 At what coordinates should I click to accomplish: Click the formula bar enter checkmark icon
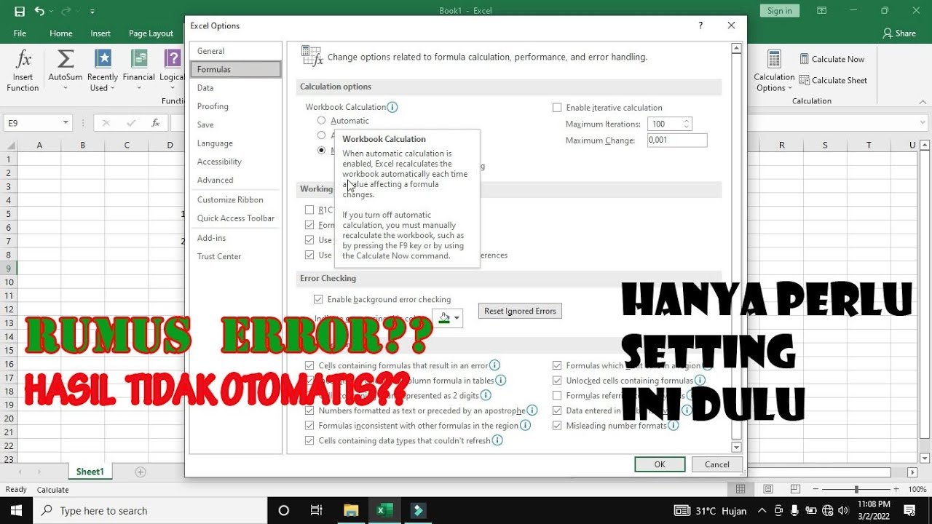(x=131, y=123)
